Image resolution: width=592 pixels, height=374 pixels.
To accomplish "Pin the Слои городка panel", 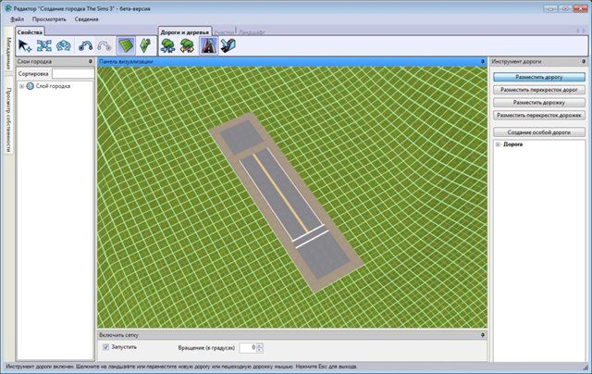I will [x=90, y=61].
